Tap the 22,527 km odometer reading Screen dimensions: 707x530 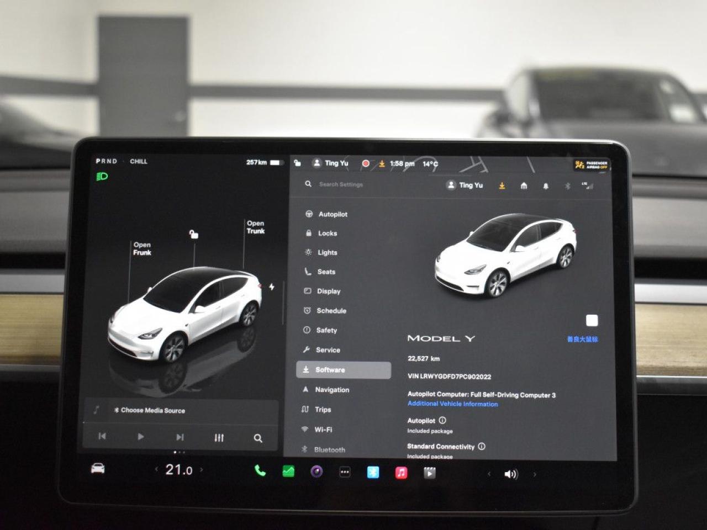[424, 358]
